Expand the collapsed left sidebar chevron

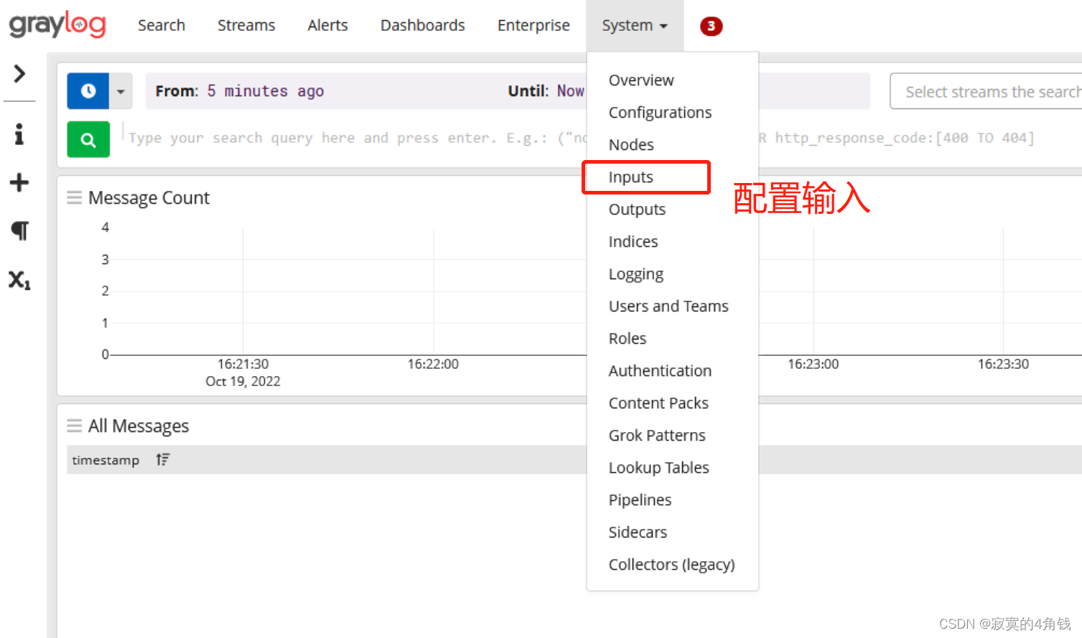[19, 72]
